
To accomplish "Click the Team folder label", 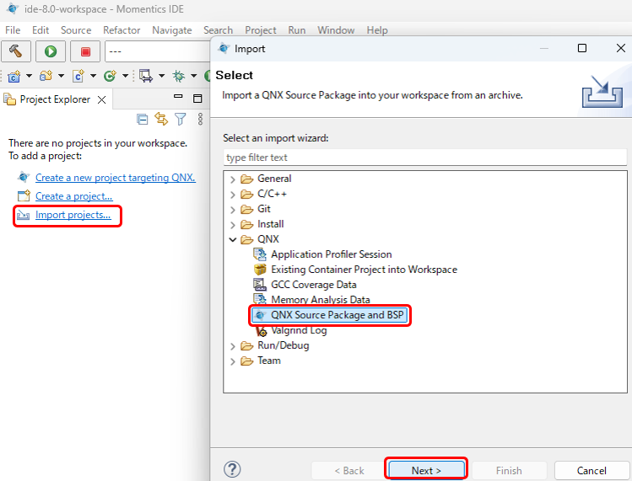I will coord(269,361).
